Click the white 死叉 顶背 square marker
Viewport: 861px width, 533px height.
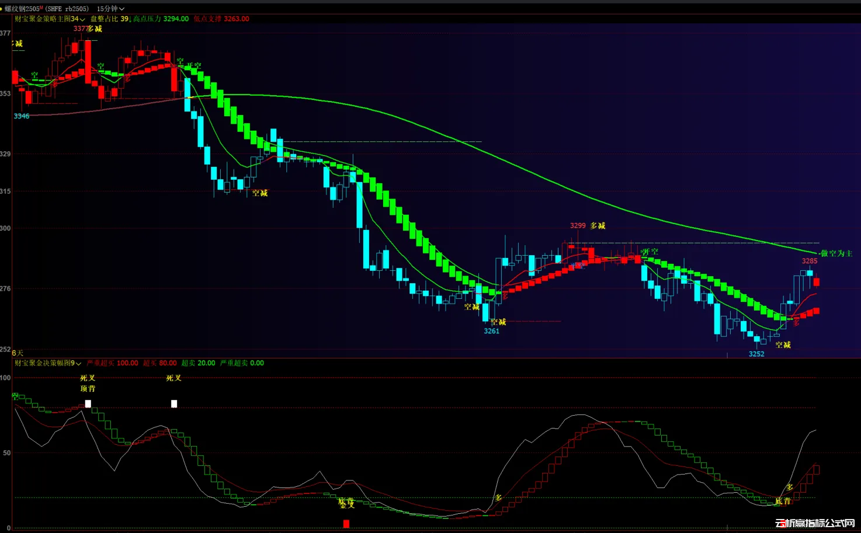[x=88, y=403]
